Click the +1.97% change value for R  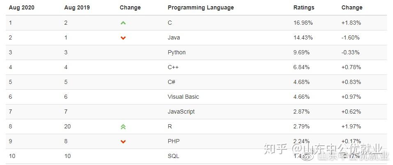point(351,126)
